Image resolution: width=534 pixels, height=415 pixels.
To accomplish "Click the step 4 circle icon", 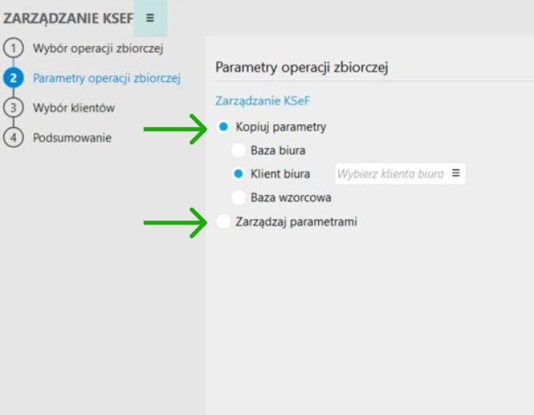I will [13, 137].
